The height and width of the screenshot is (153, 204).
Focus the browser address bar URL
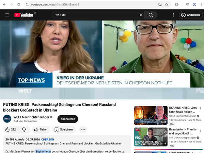coord(91,4)
